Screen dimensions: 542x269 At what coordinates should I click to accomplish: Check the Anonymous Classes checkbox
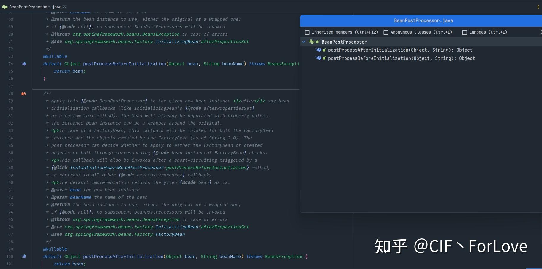pyautogui.click(x=386, y=32)
